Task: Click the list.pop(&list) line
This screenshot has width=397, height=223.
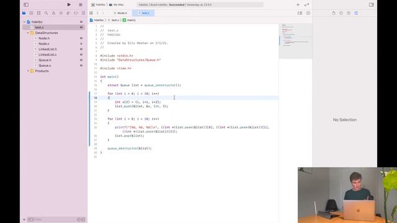Action: point(130,136)
